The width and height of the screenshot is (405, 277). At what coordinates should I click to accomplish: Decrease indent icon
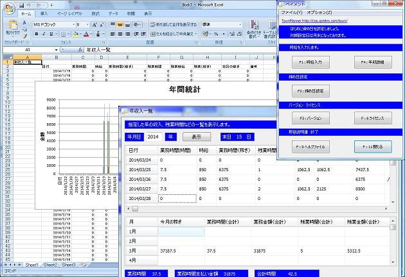[136, 34]
